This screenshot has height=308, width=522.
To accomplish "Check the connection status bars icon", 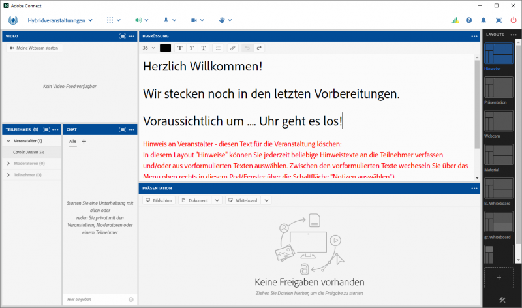I will tap(455, 20).
